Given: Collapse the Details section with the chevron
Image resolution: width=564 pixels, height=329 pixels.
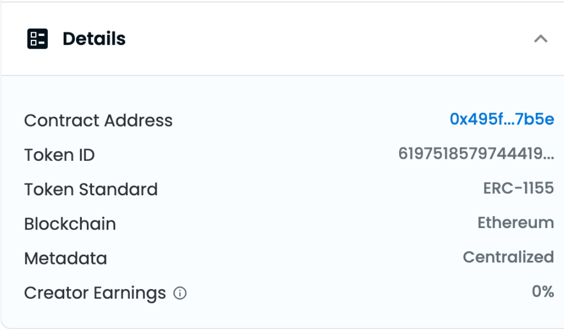Looking at the screenshot, I should pyautogui.click(x=540, y=38).
